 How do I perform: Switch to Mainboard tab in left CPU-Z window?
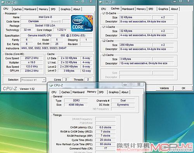[x=30, y=9]
